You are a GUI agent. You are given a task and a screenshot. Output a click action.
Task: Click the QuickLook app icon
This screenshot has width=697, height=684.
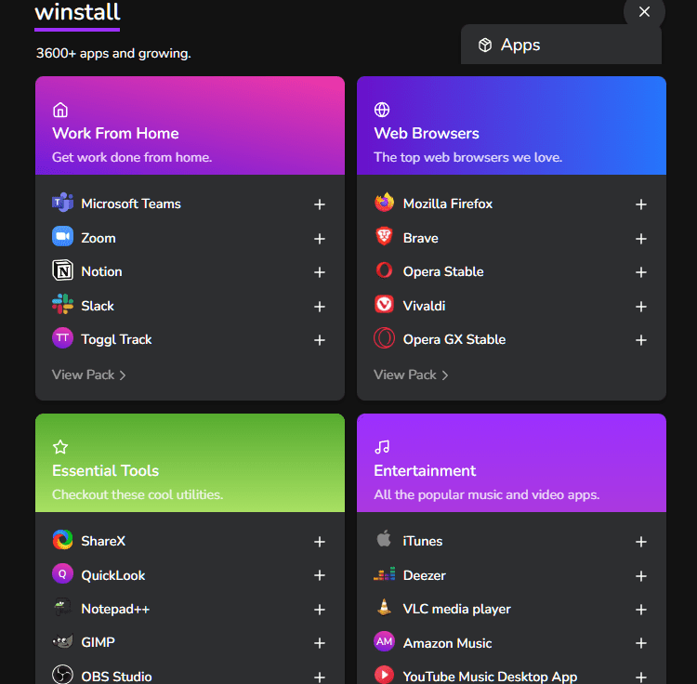click(62, 573)
